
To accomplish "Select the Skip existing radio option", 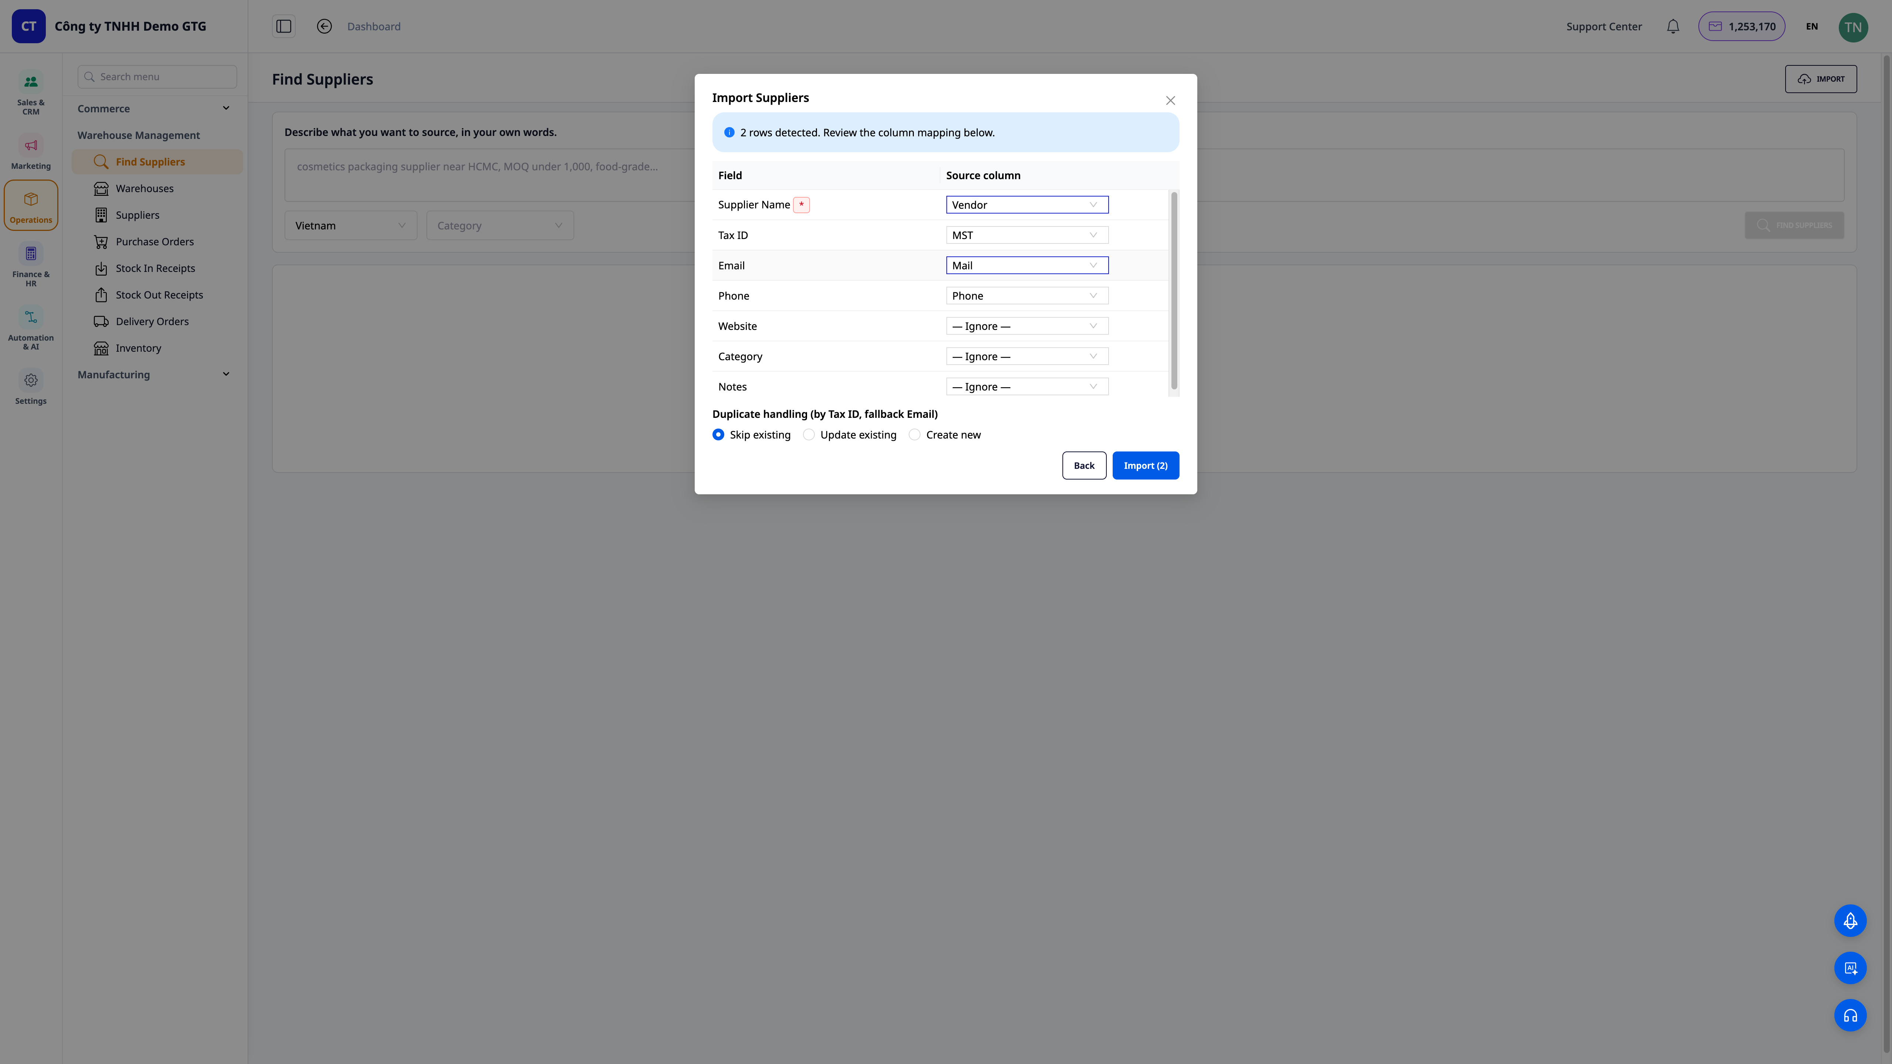I will coord(718,435).
